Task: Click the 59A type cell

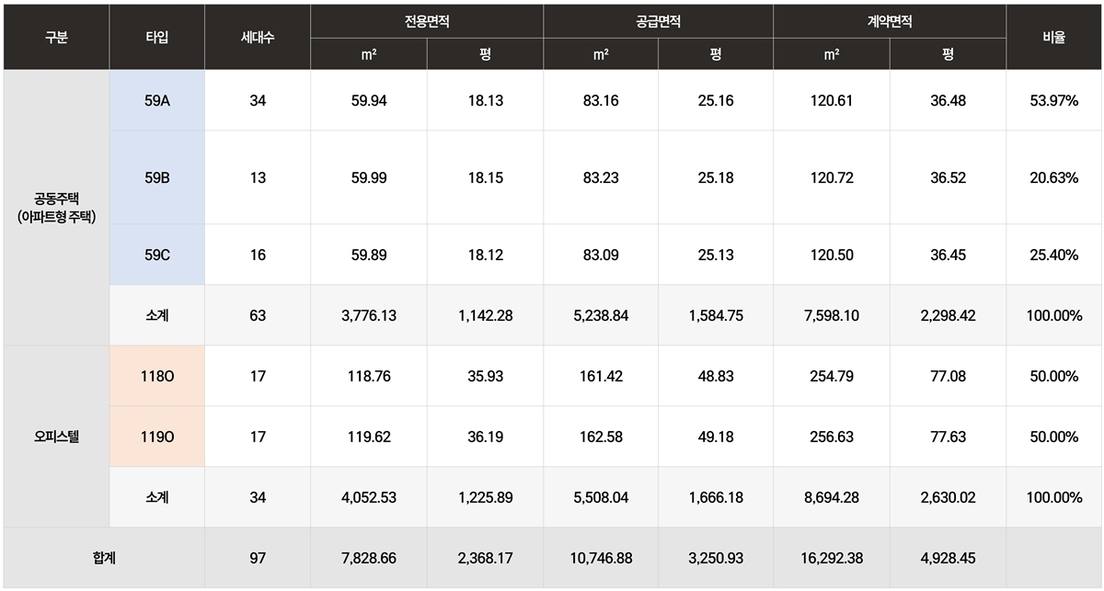Action: pyautogui.click(x=157, y=100)
